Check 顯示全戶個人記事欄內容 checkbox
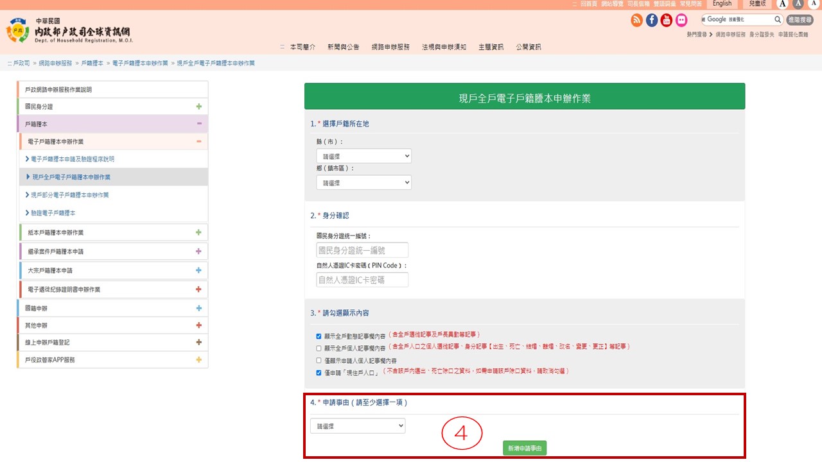 click(319, 348)
